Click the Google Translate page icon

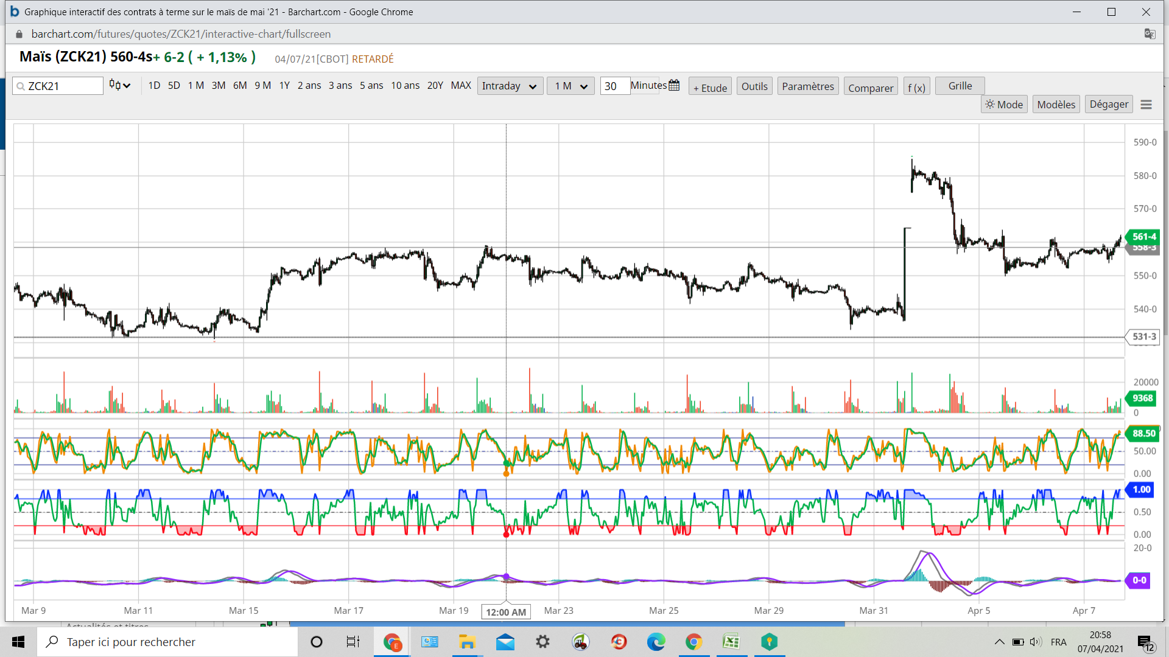[x=1150, y=34]
